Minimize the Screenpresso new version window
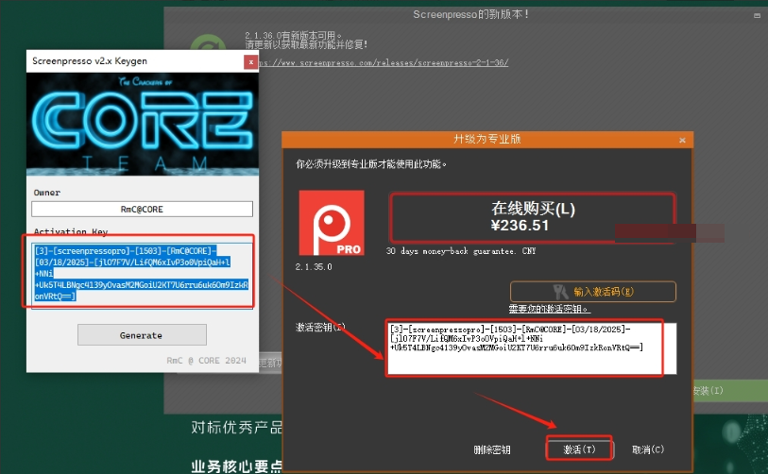768x474 pixels. 757,16
